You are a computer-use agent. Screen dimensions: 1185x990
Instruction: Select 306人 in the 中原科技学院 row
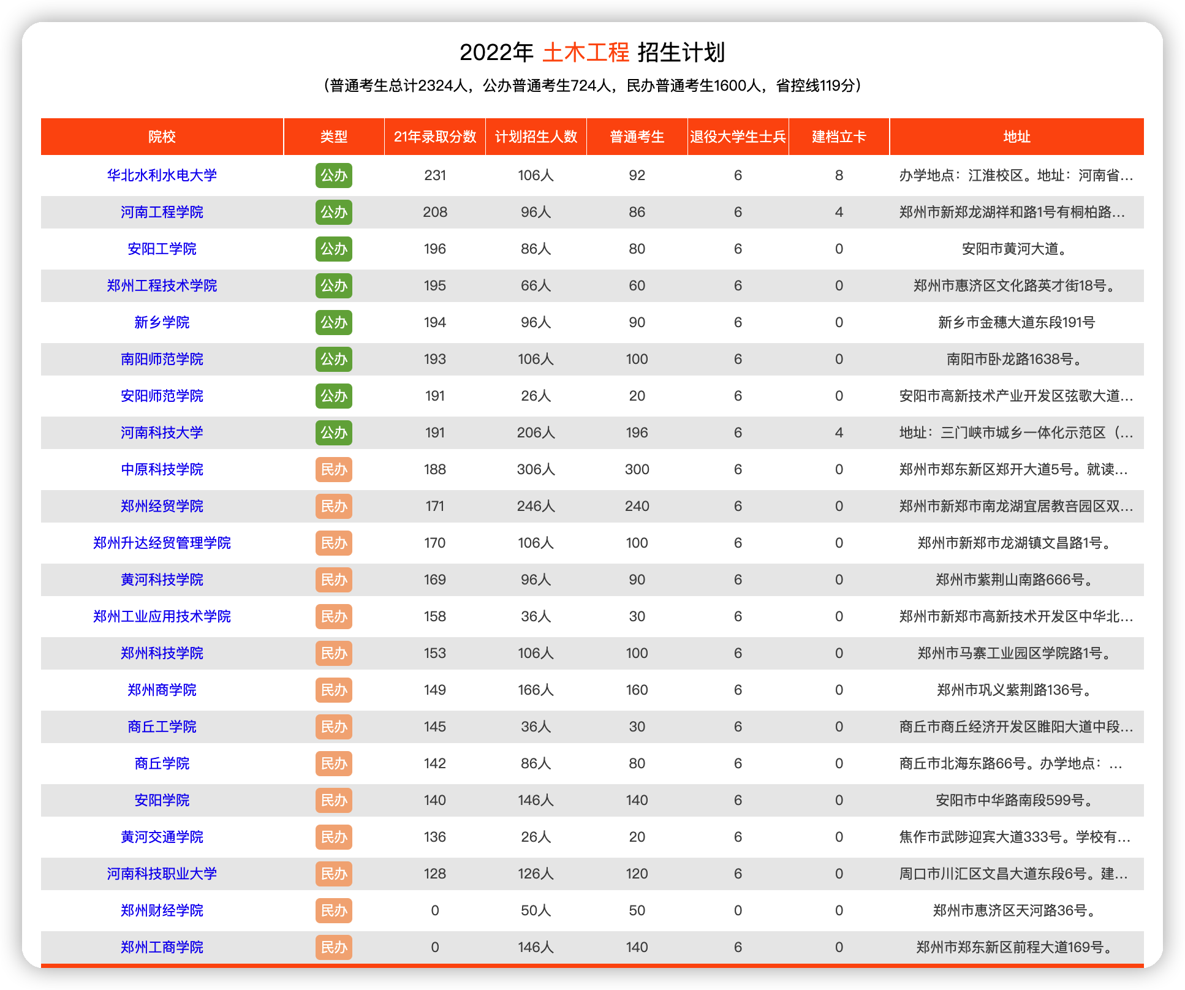click(536, 469)
